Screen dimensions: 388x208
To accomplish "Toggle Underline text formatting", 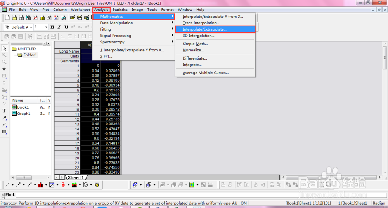I will pyautogui.click(x=66, y=27).
